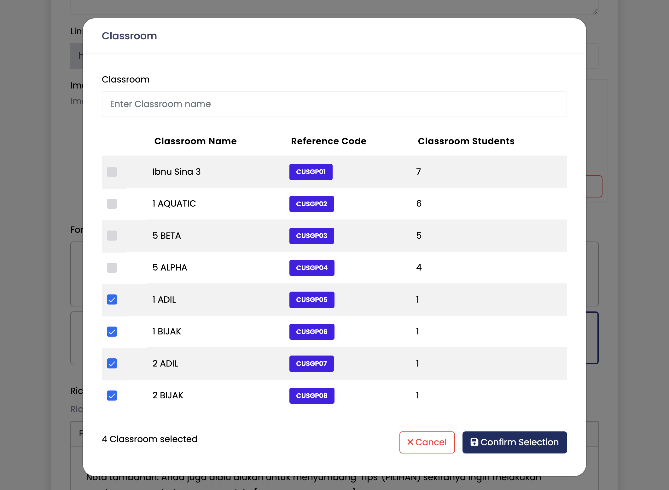Click the Confirm Selection button
Image resolution: width=669 pixels, height=490 pixels.
[515, 442]
